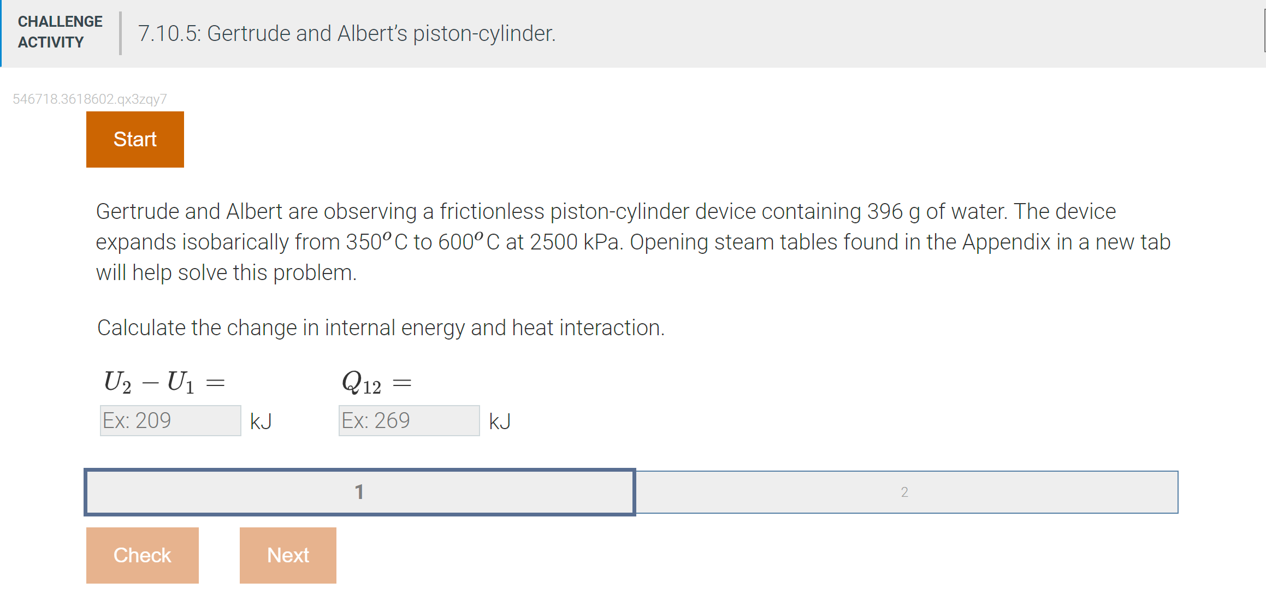Click the kJ unit beside the Q12 field
Viewport: 1266px width, 612px height.
[x=500, y=421]
